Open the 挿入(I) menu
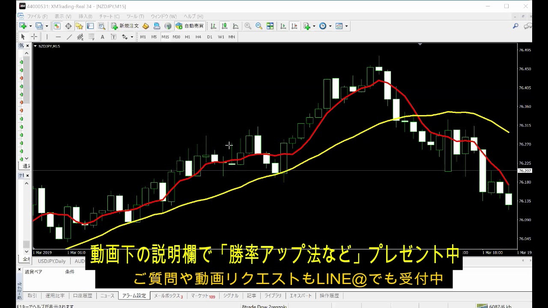548x308 pixels. (85, 16)
